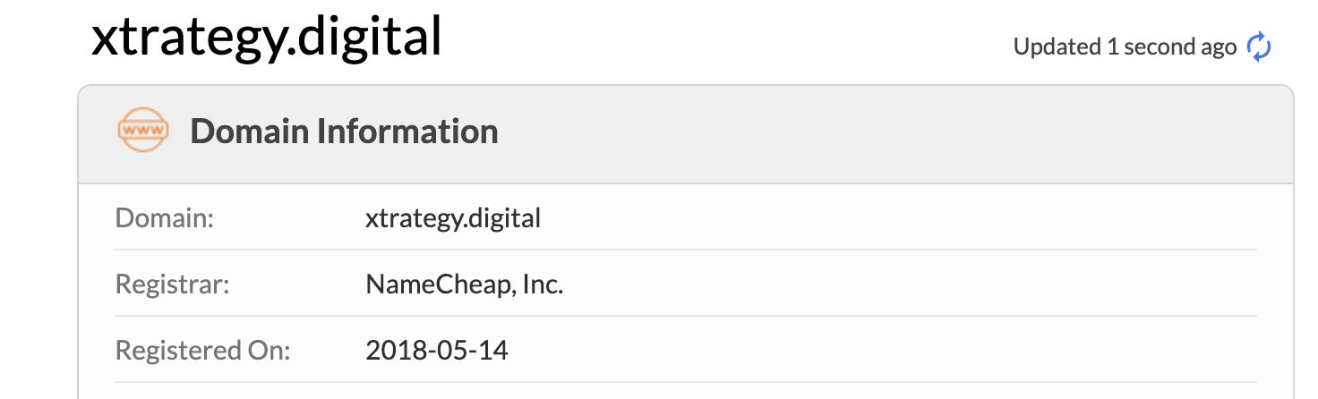Click the xtrategy.digital domain value in table

(453, 218)
